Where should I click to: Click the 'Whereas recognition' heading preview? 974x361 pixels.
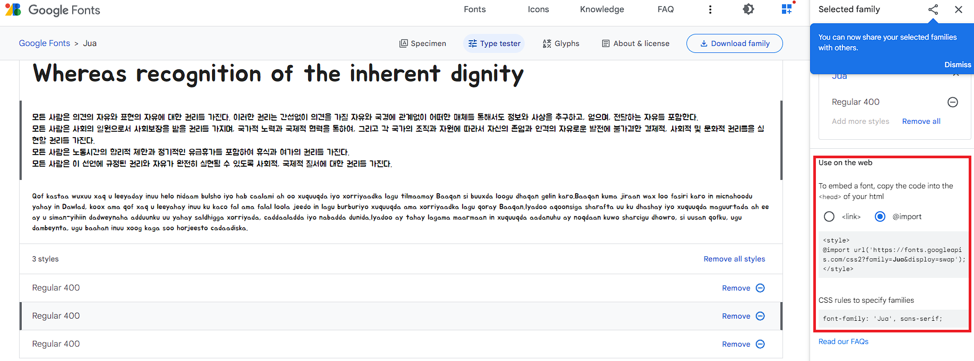(x=278, y=74)
